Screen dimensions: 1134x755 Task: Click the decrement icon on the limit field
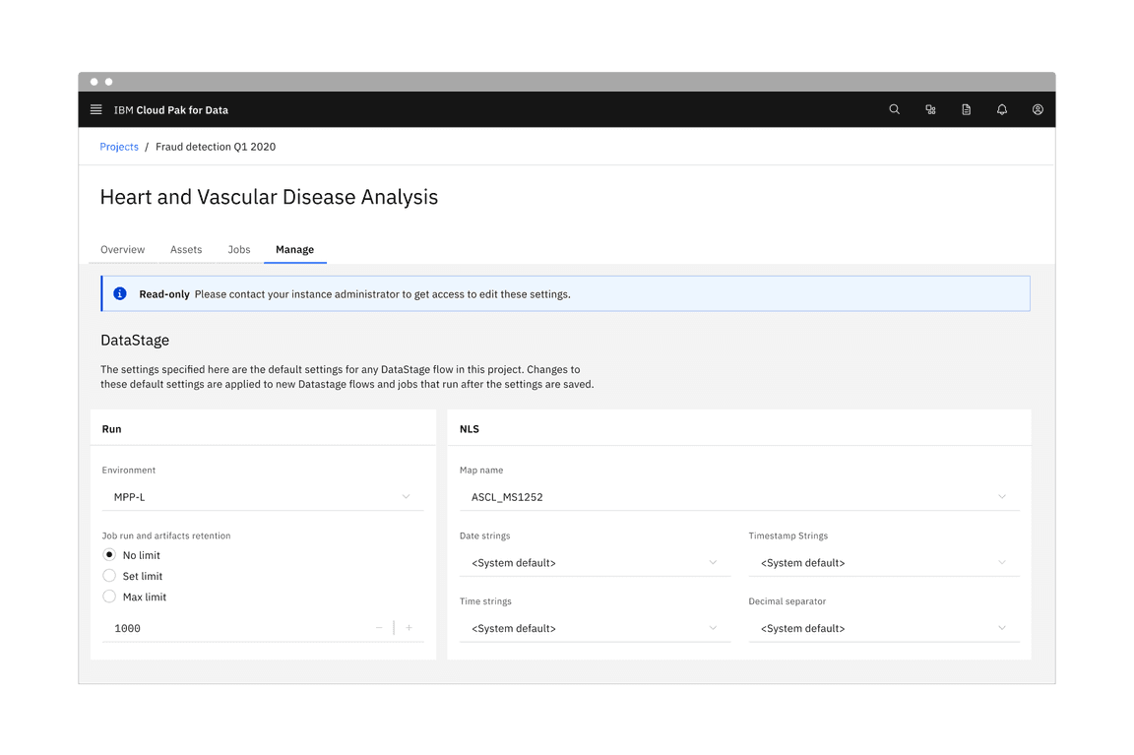click(379, 627)
